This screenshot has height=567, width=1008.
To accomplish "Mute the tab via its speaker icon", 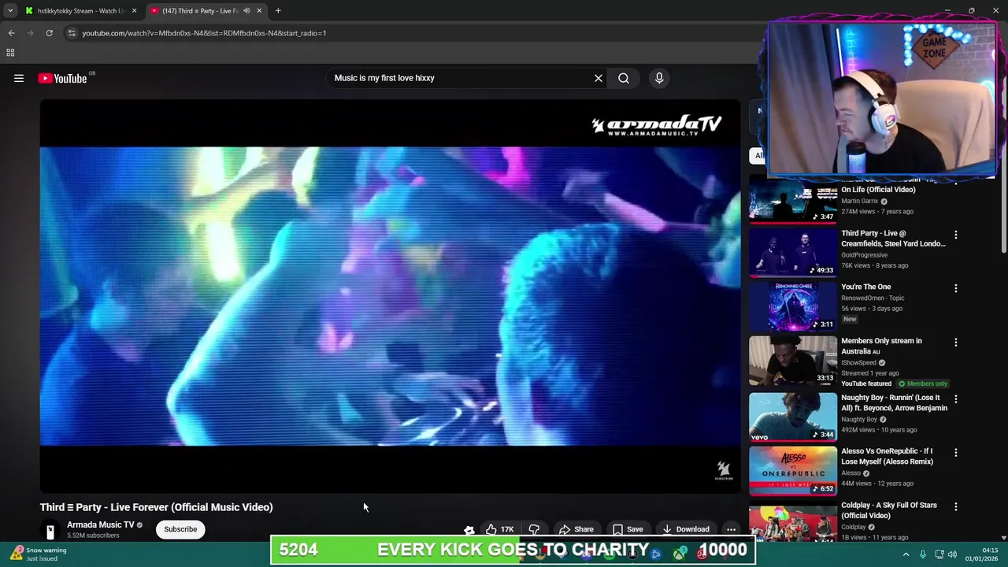I will click(x=246, y=11).
